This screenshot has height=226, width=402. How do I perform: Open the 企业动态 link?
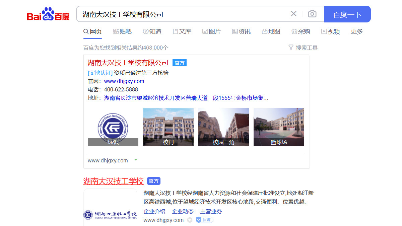point(183,211)
